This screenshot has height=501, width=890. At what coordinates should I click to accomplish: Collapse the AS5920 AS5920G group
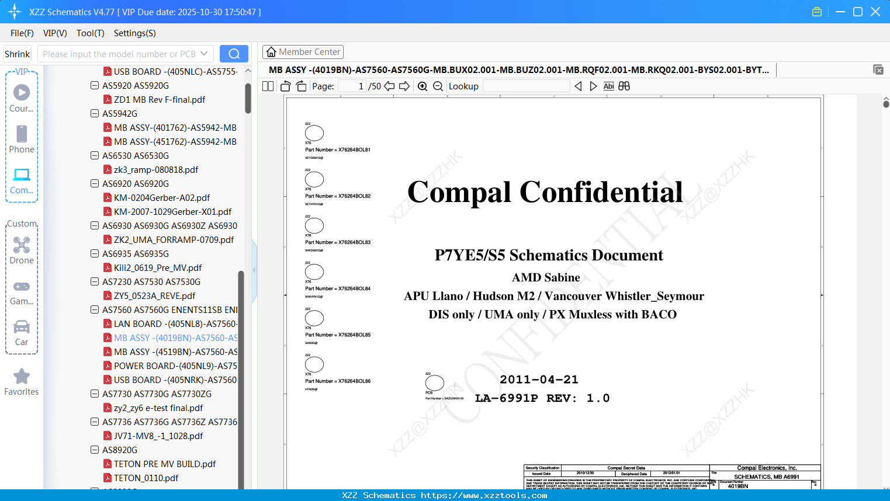pyautogui.click(x=95, y=85)
